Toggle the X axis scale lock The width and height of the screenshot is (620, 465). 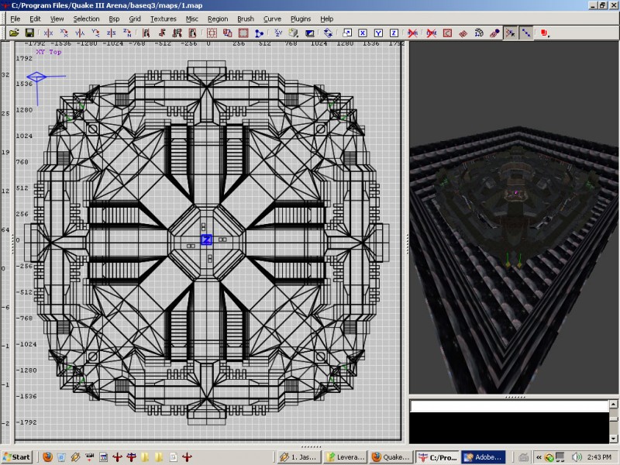pos(363,33)
